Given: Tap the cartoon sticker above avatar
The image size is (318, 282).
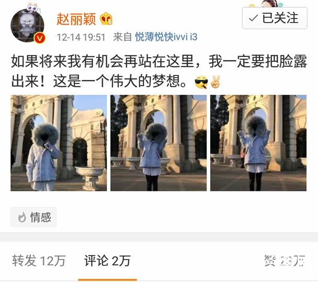Looking at the screenshot, I should click(x=33, y=8).
